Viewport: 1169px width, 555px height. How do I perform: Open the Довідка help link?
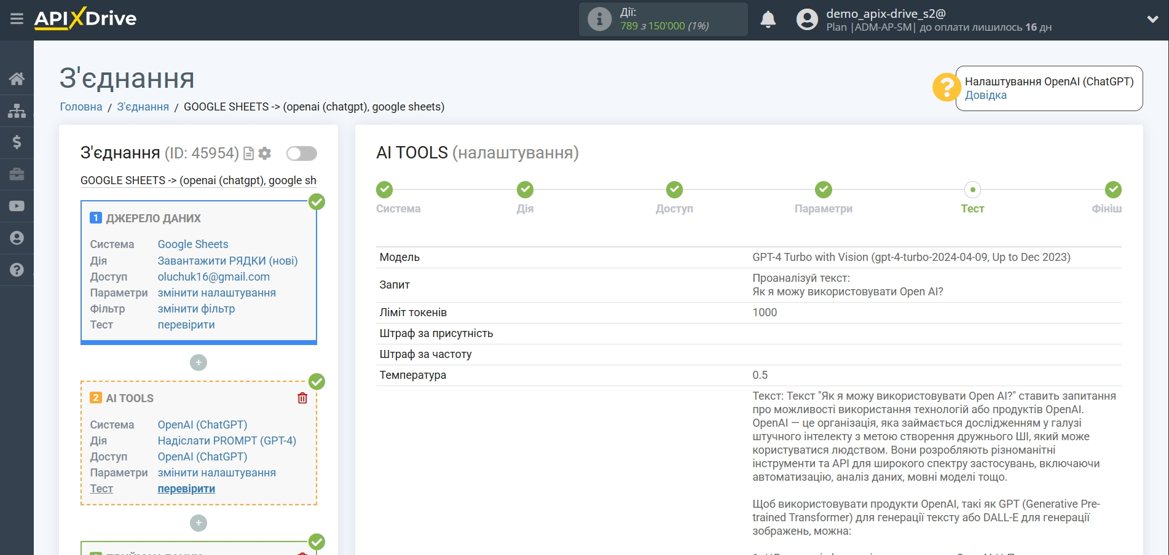point(985,95)
